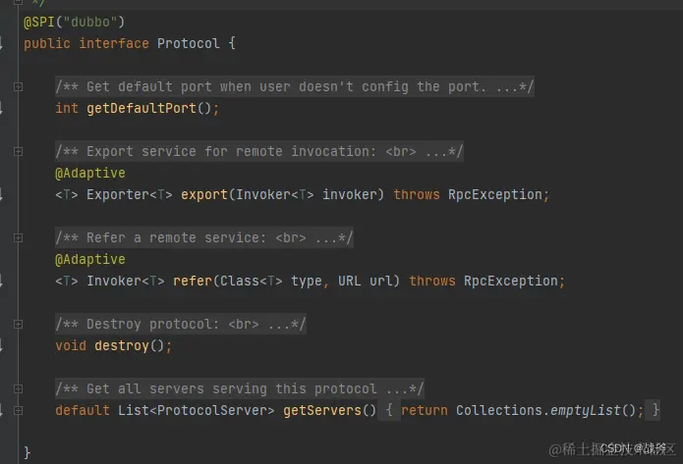Click the @Adaptive annotation above refer
This screenshot has height=464, width=683.
90,259
